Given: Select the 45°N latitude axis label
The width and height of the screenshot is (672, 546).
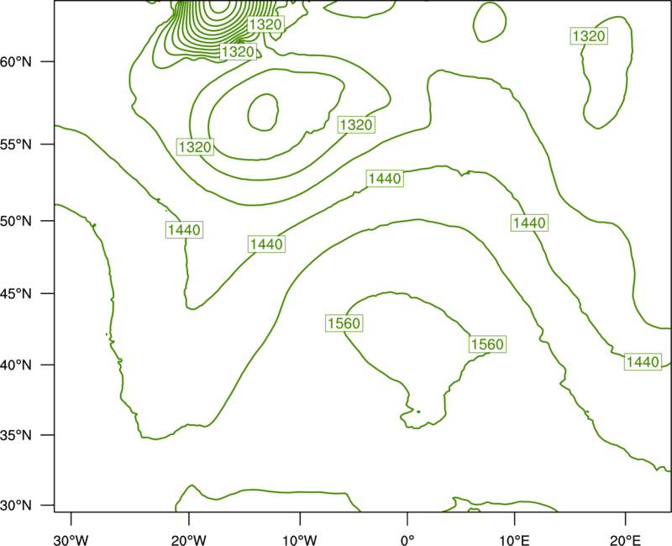Looking at the screenshot, I should point(16,293).
